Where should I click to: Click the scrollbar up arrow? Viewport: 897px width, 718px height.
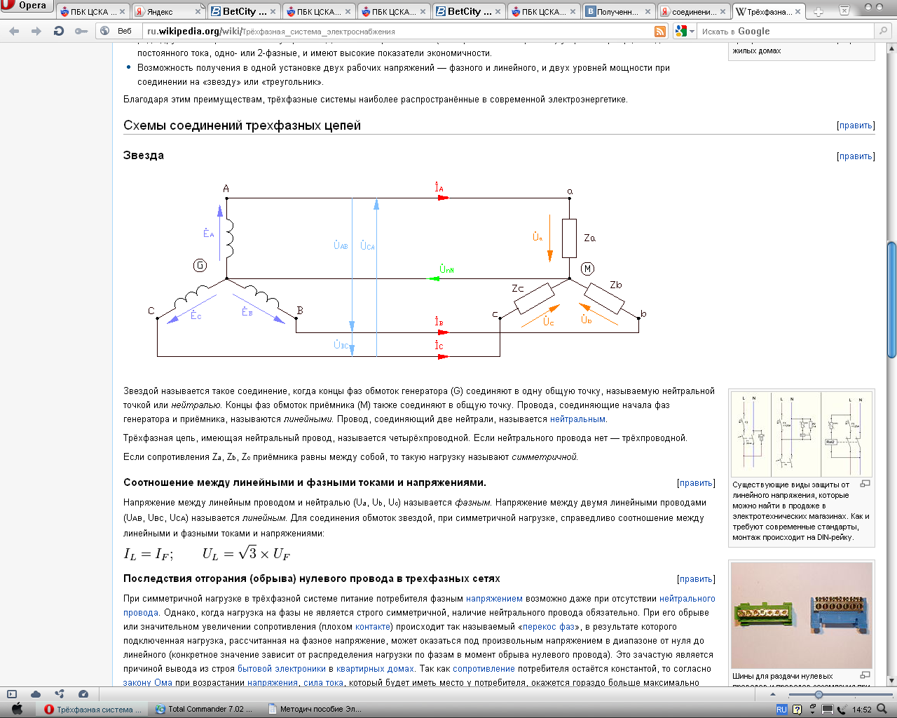(x=891, y=48)
